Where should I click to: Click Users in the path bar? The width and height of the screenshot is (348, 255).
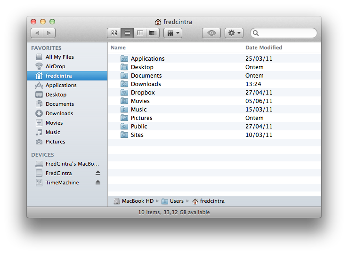coord(173,201)
